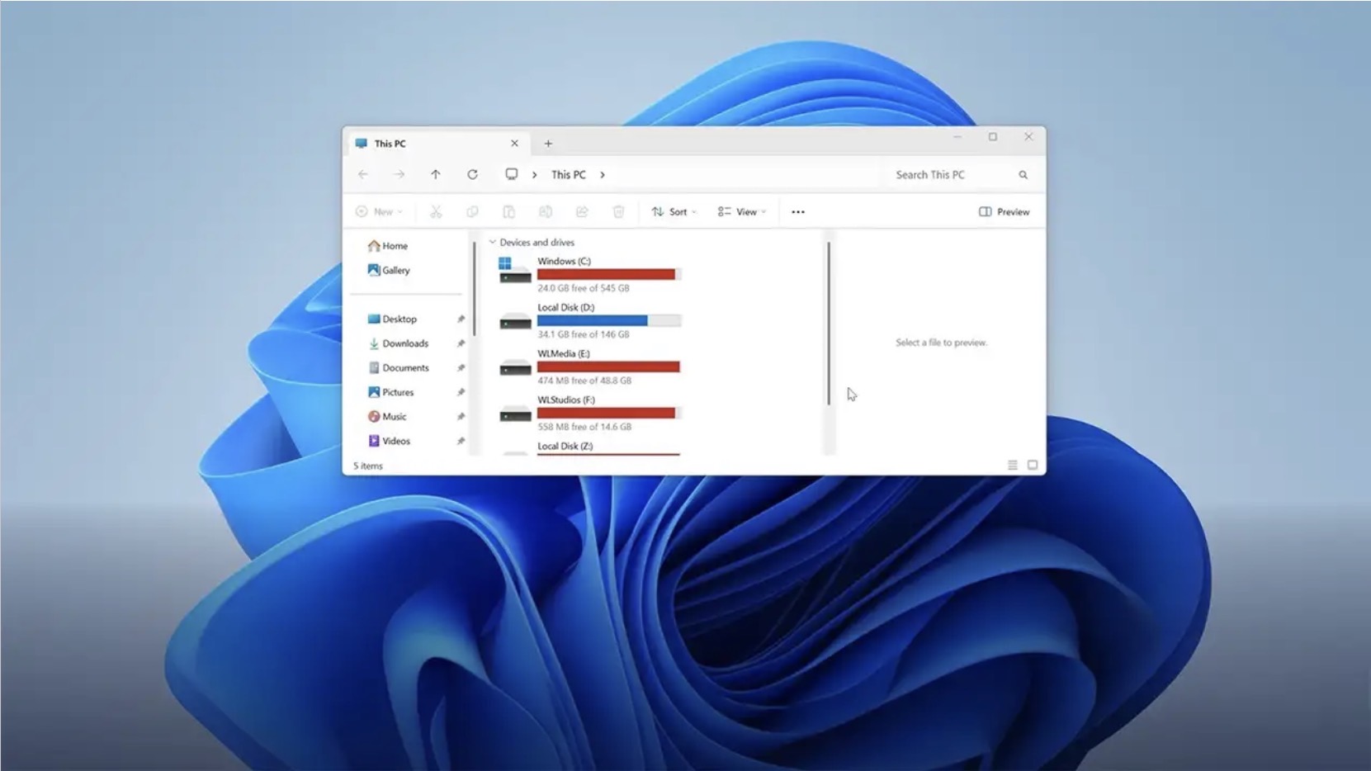This screenshot has height=771, width=1371.
Task: Collapse the Devices and drives group
Action: click(x=493, y=242)
